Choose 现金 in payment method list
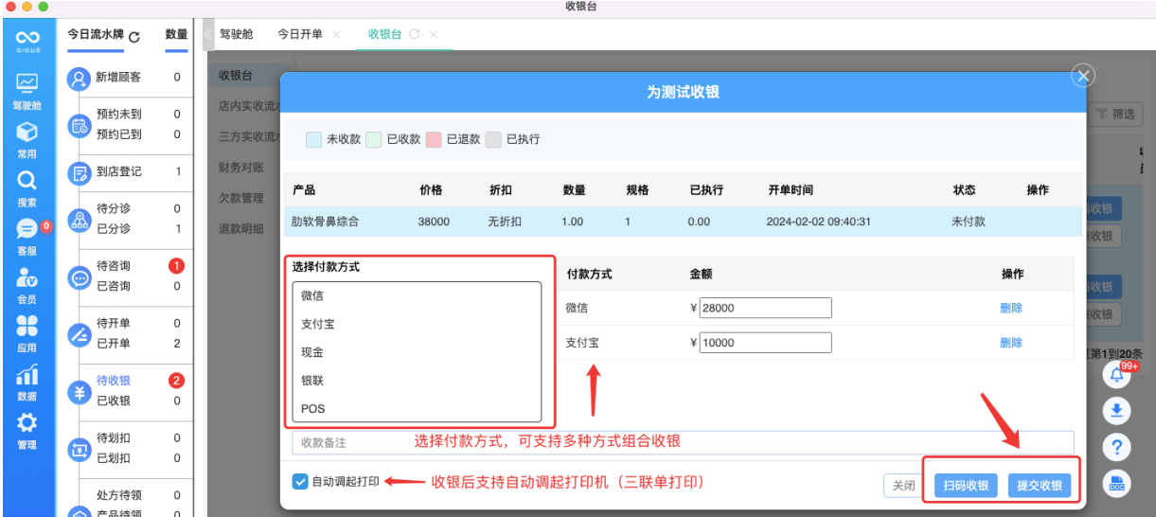 [417, 352]
